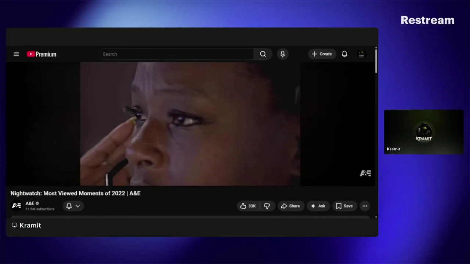This screenshot has height=264, width=470.
Task: Open the YouTube hamburger guide menu
Action: tap(16, 54)
